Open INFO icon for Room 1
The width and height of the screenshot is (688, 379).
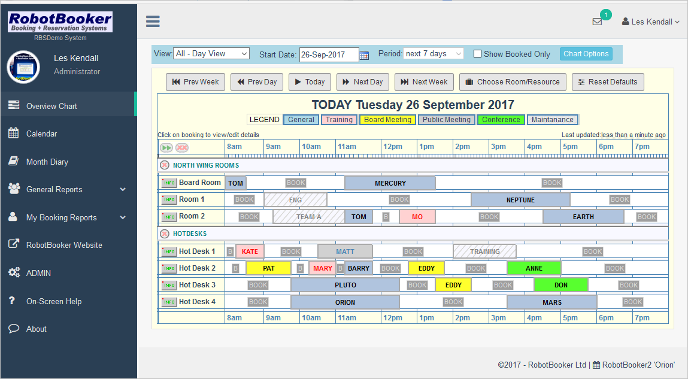[169, 199]
